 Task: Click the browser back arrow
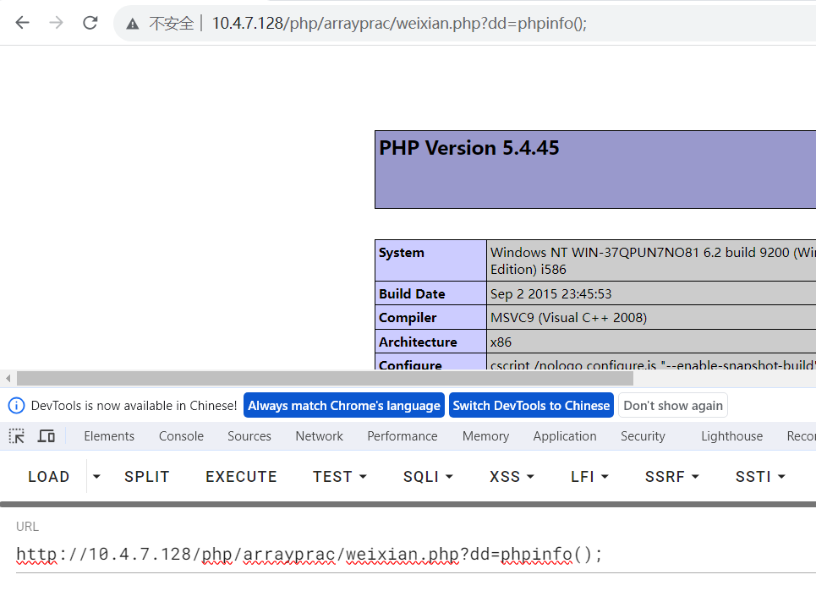click(x=22, y=23)
